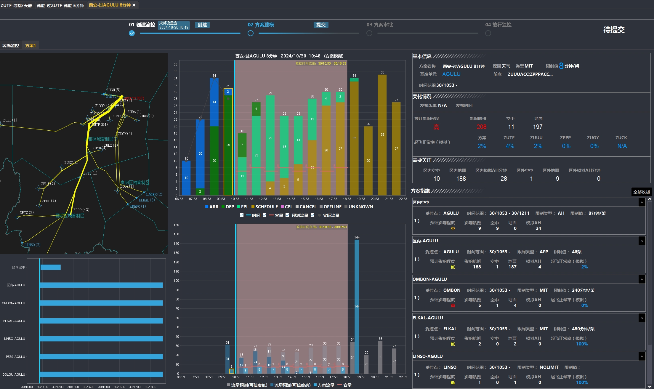The width and height of the screenshot is (654, 389).
Task: Uncheck the 时间 line checkbox
Action: coord(242,215)
